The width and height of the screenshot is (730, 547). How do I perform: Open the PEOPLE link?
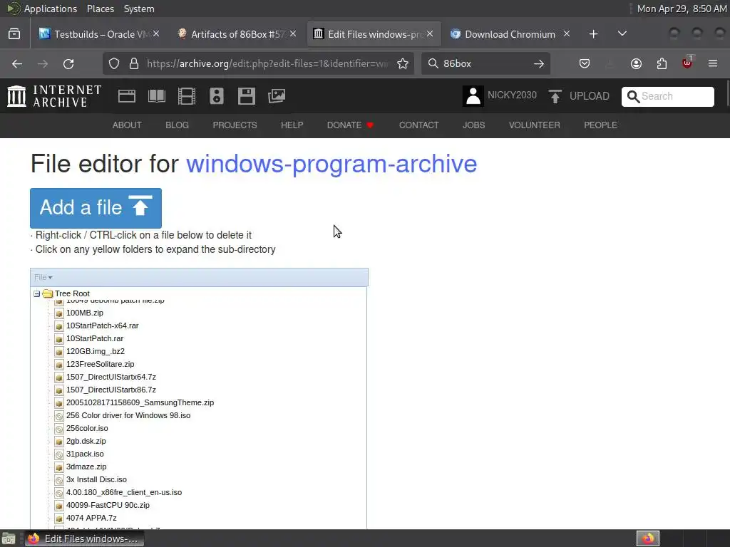[600, 125]
